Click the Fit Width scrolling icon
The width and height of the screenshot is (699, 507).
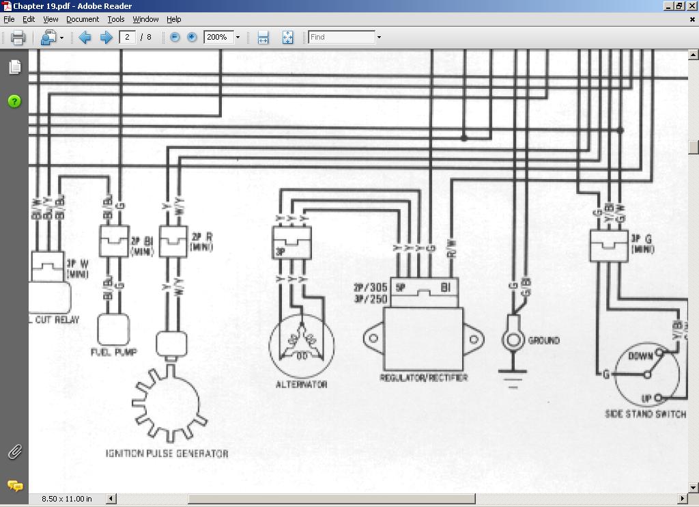click(263, 38)
